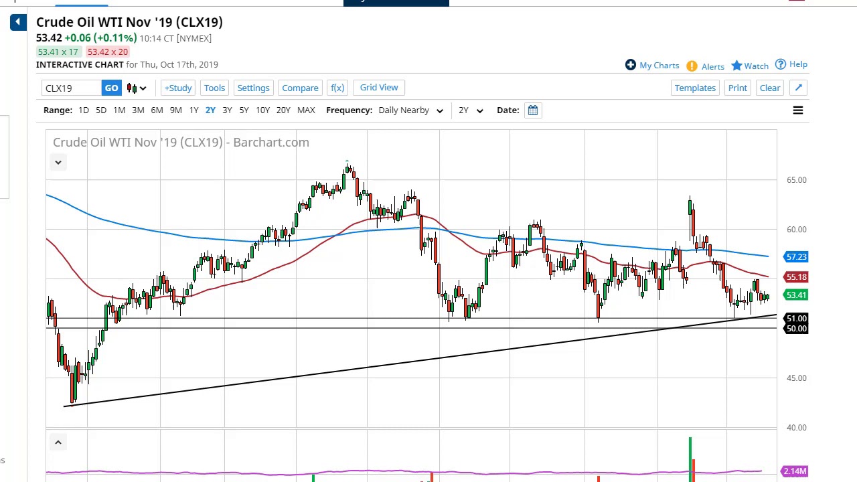Click the 53.41 green last price label

point(796,295)
